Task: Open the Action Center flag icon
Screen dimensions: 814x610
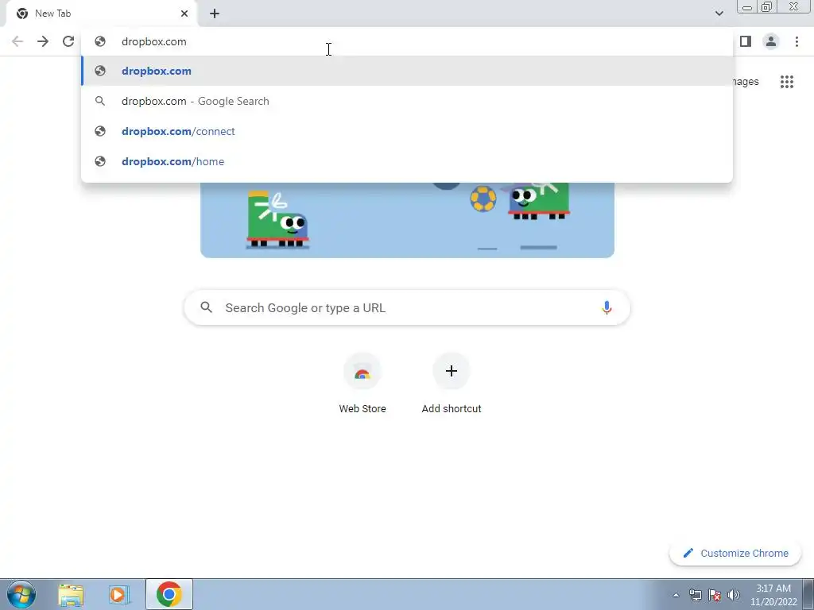Action: 715,595
